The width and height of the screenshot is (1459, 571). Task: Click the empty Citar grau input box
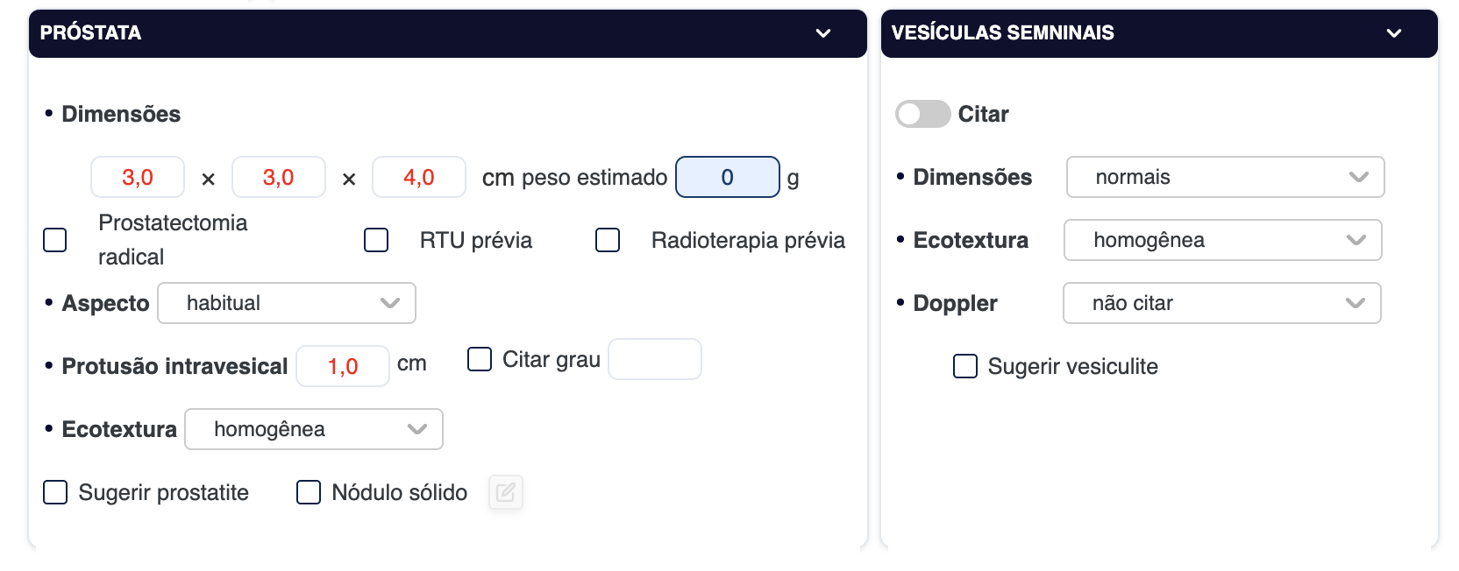(655, 359)
